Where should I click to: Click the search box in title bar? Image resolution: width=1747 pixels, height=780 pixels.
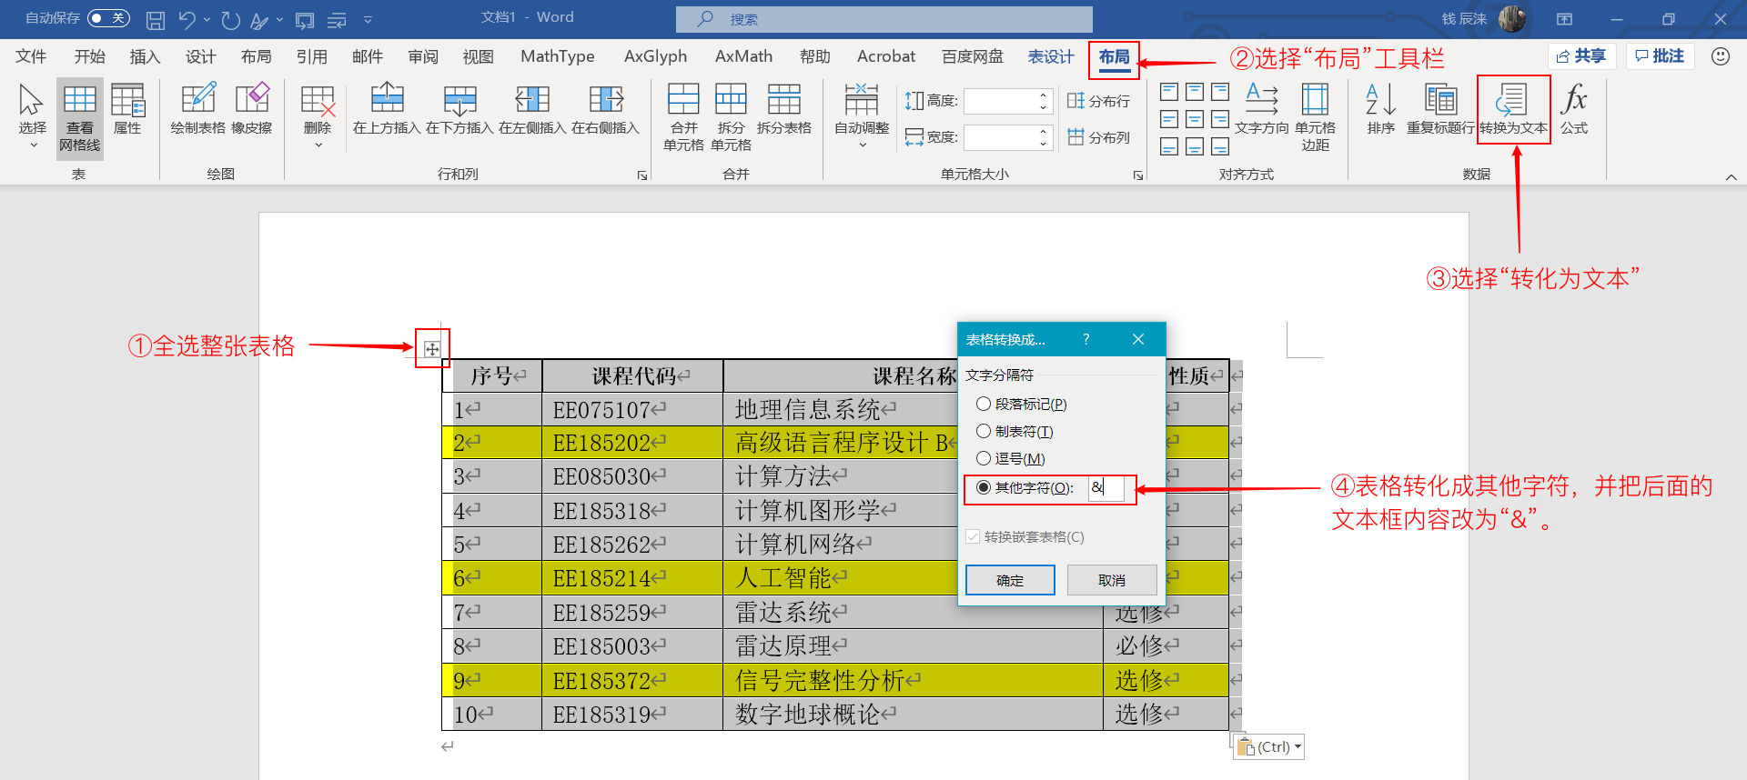tap(884, 19)
